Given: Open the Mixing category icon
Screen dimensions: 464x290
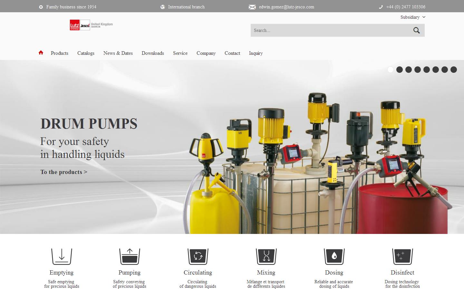Looking at the screenshot, I should point(266,256).
